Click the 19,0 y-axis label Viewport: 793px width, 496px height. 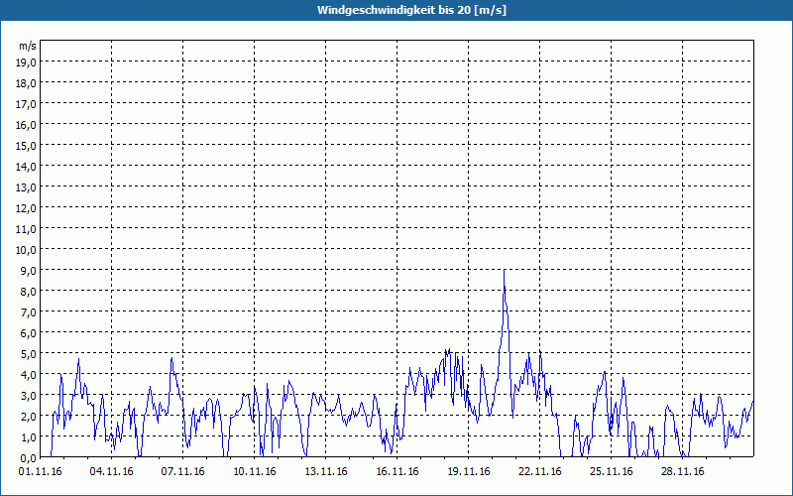pyautogui.click(x=26, y=62)
